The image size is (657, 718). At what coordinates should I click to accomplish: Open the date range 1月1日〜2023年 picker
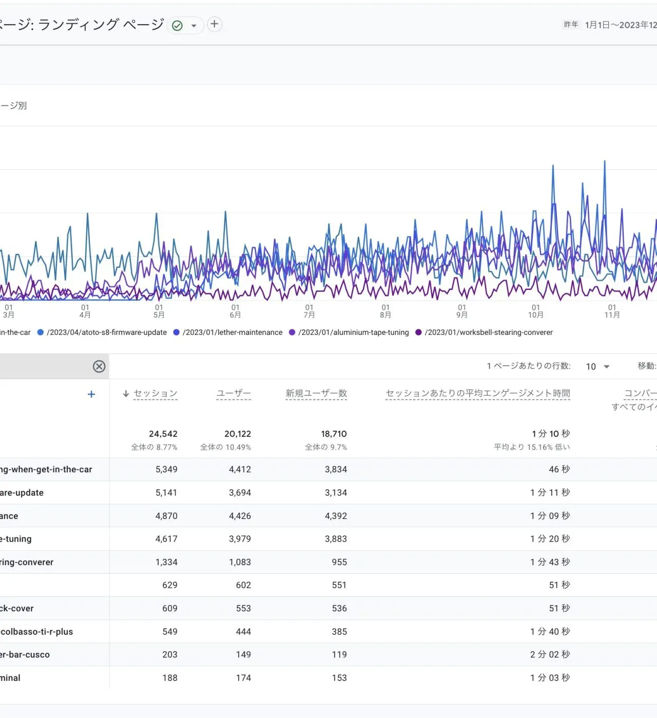point(621,25)
